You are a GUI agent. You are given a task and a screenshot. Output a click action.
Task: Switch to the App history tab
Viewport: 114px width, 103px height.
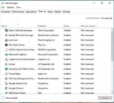31,12
